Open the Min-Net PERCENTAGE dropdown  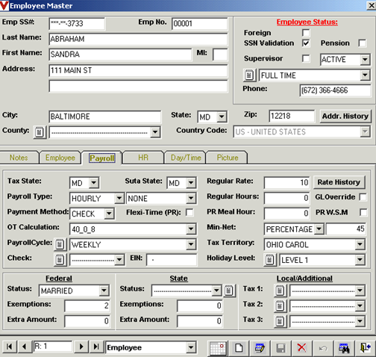pyautogui.click(x=319, y=229)
